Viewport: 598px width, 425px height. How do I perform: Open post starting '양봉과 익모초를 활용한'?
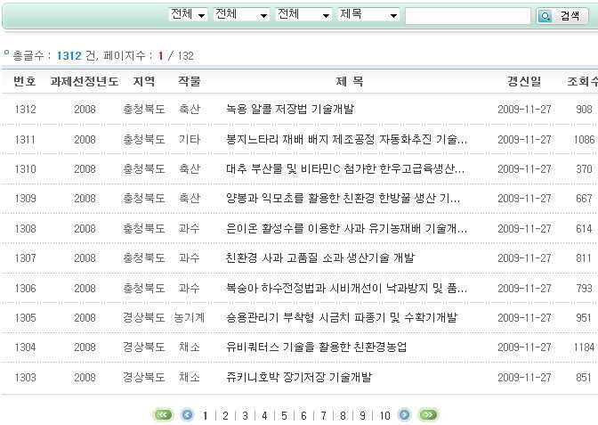(x=343, y=198)
